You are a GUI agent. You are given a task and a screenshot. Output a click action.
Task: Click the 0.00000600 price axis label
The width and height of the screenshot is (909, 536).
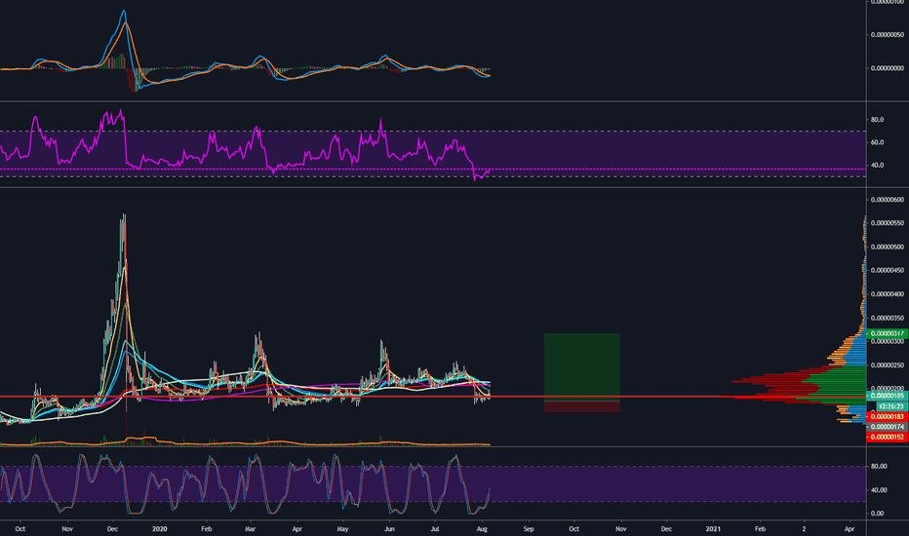pos(887,200)
